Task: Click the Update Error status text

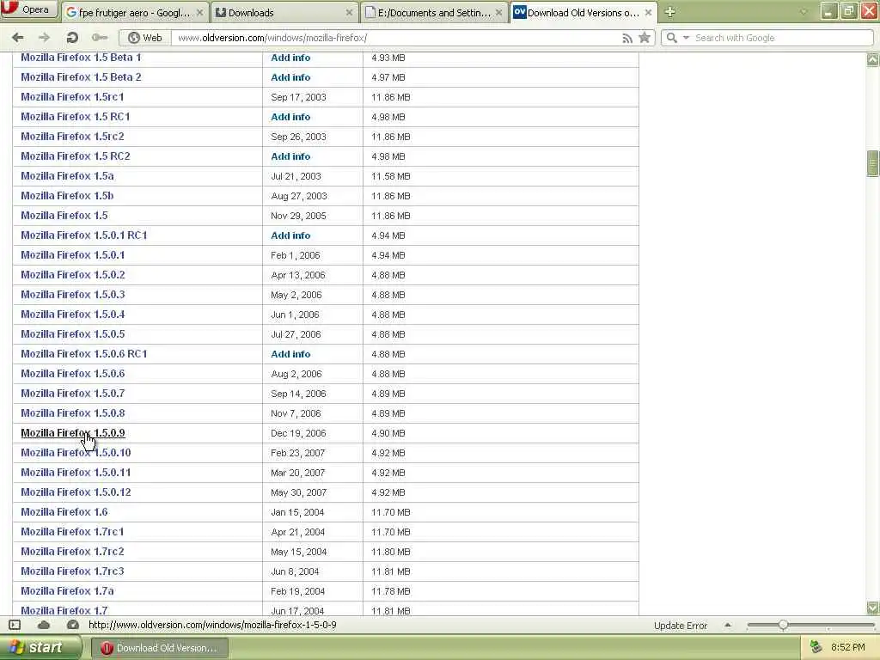Action: click(x=681, y=626)
